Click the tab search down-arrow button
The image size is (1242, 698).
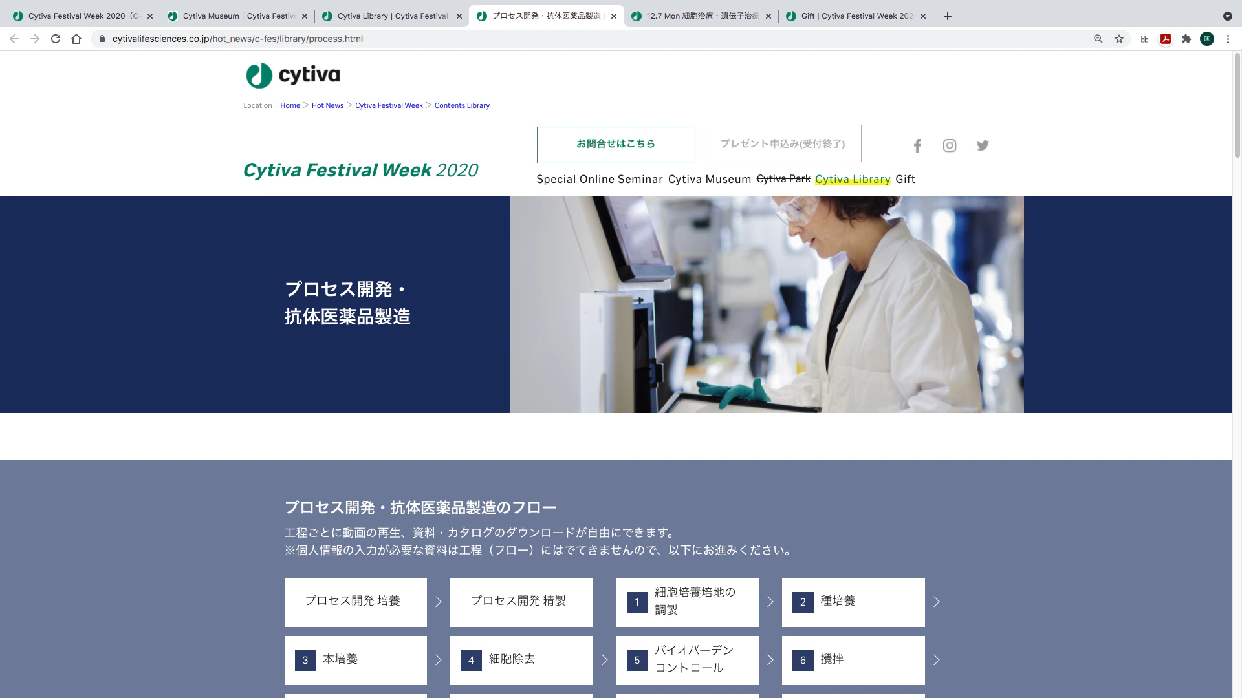[x=1228, y=16]
